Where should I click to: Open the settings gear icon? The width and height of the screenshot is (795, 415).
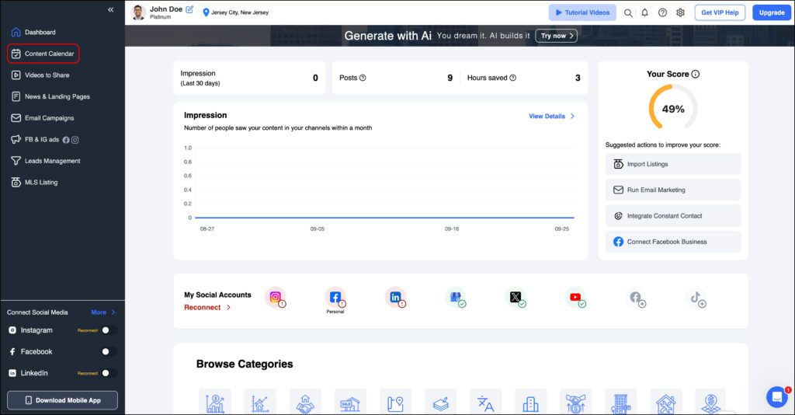click(680, 12)
